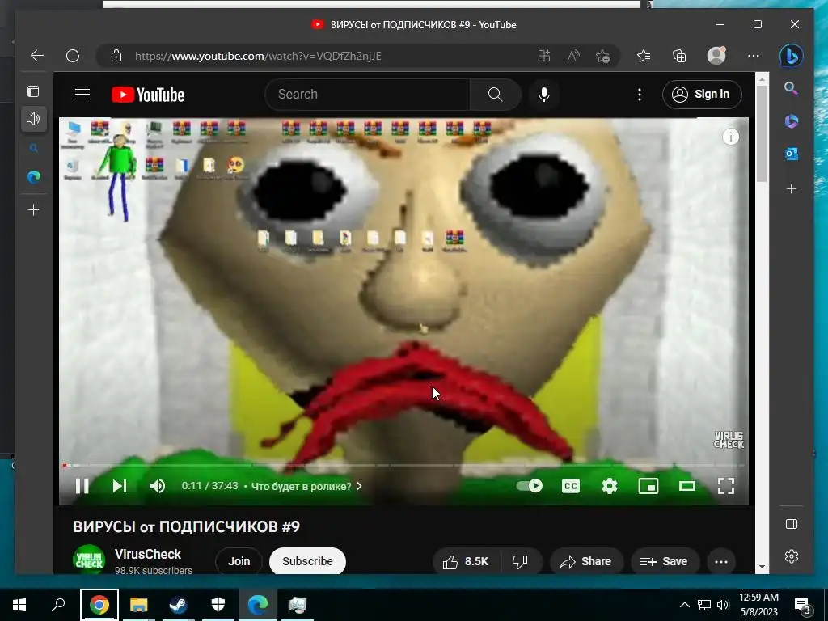Open taskbar search
The width and height of the screenshot is (828, 621).
click(x=58, y=605)
